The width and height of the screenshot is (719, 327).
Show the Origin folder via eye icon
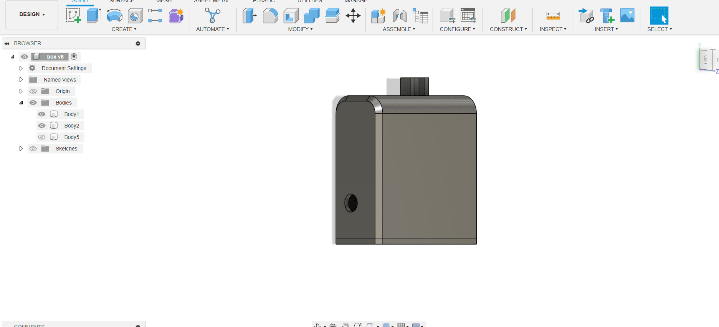(x=33, y=91)
